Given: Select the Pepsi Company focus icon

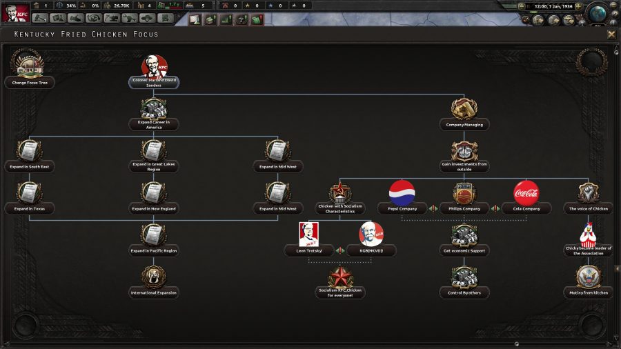Looking at the screenshot, I should click(x=402, y=193).
